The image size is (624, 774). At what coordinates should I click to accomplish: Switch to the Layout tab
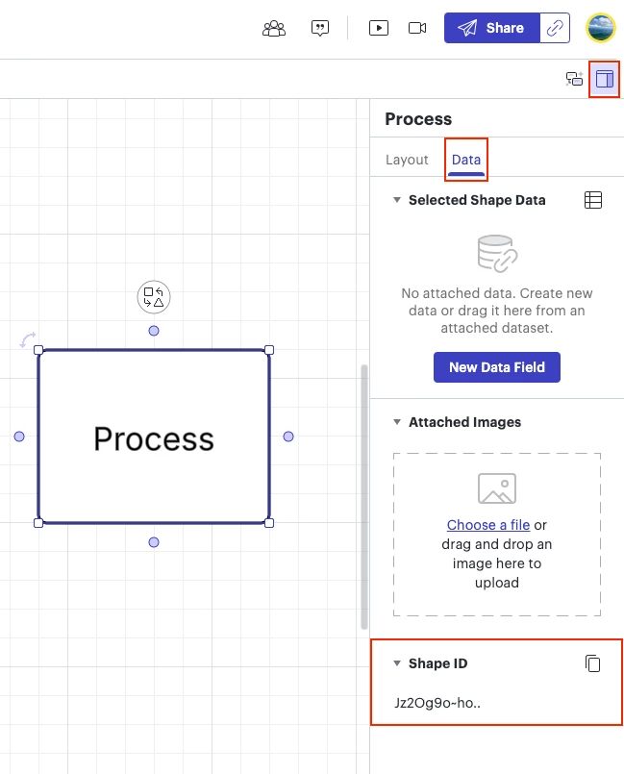tap(407, 160)
